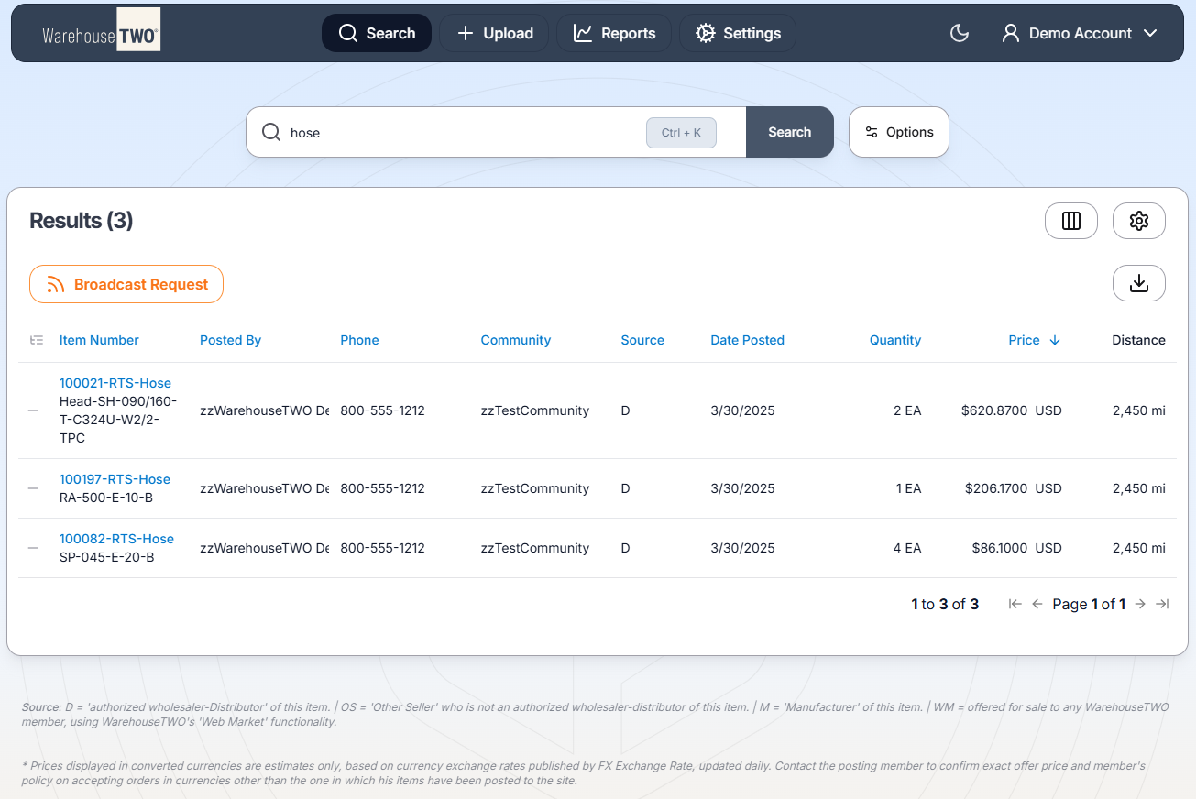
Task: Toggle dark mode with the moon icon
Action: pos(960,33)
